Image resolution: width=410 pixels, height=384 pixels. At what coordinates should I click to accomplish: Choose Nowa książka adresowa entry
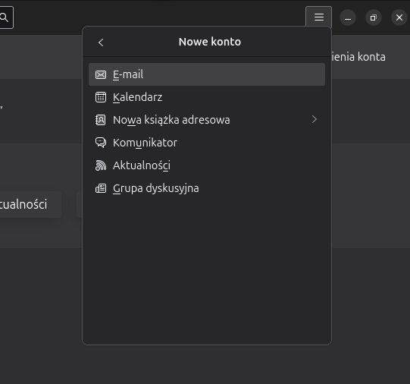point(207,120)
